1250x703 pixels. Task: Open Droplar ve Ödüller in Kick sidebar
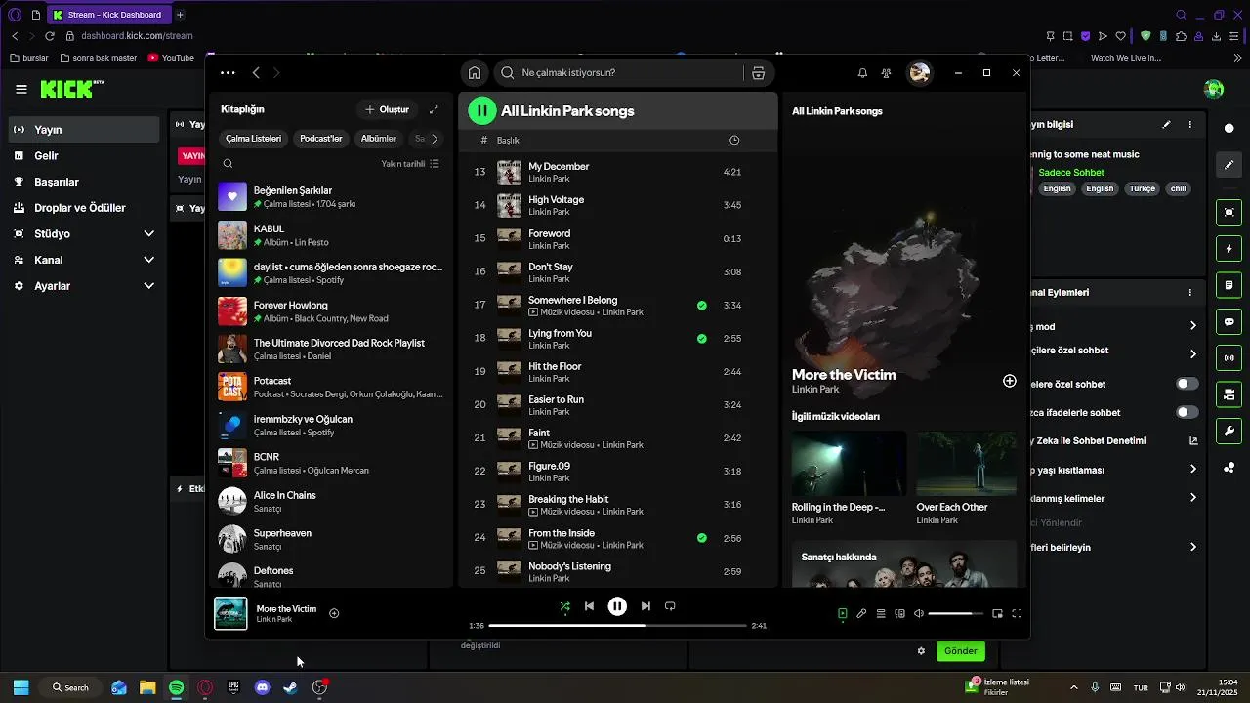(x=84, y=208)
